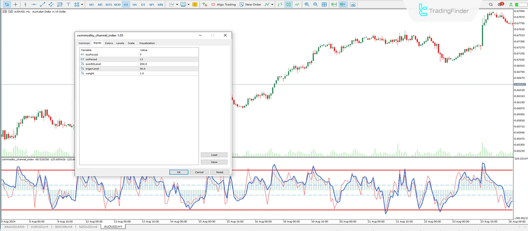Take a chart screenshot with camera icon
Image resolution: width=528 pixels, height=231 pixels.
(x=353, y=4)
